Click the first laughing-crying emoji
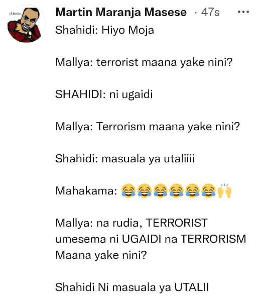The image size is (257, 301). [x=128, y=190]
